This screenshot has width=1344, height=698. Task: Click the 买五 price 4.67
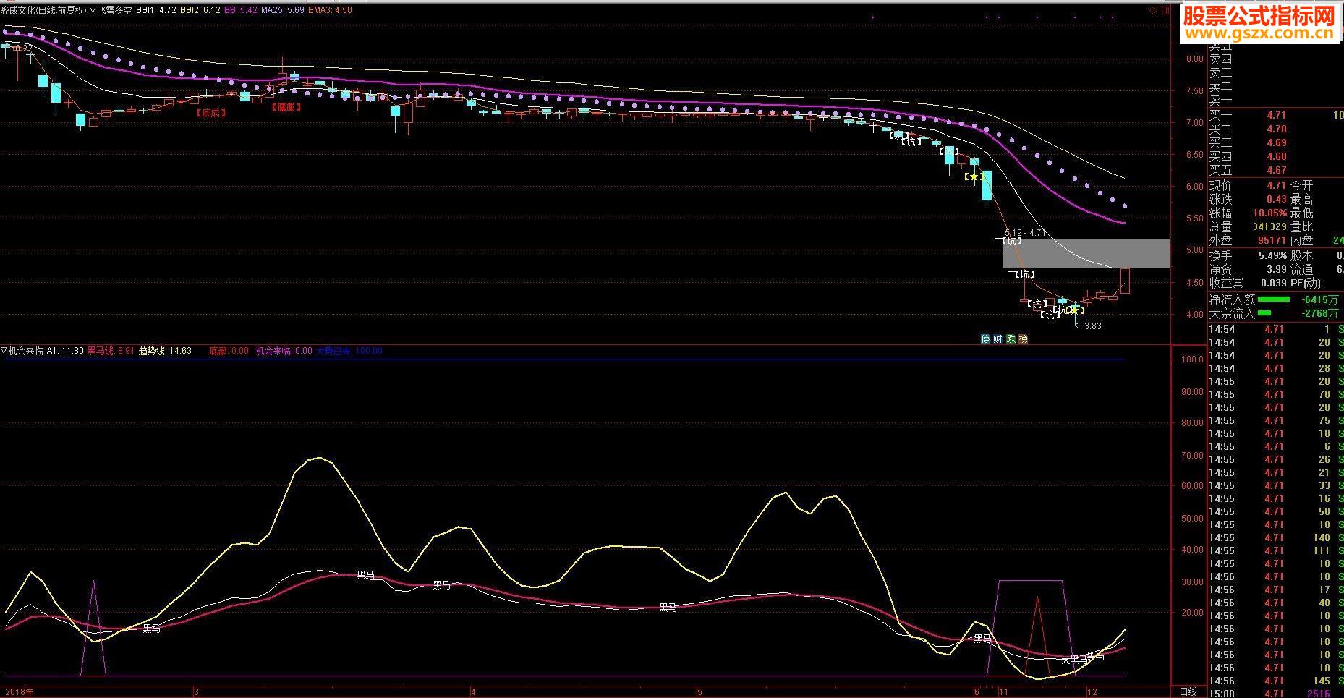pos(1276,170)
